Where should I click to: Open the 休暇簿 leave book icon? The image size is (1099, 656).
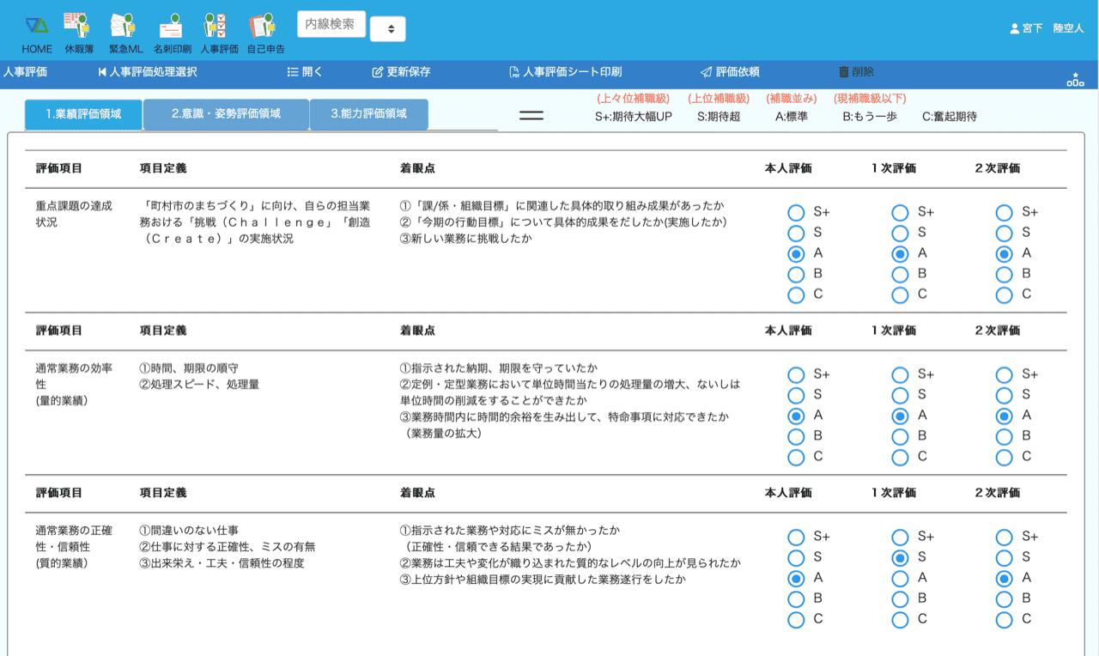[78, 33]
